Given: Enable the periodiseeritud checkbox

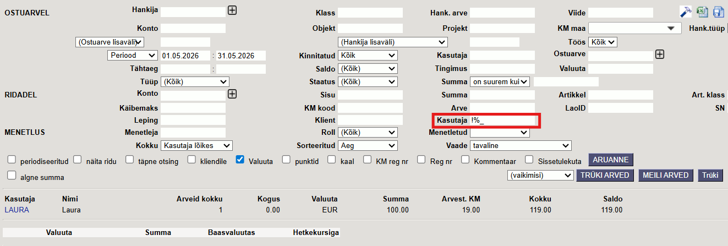Looking at the screenshot, I should click(12, 160).
